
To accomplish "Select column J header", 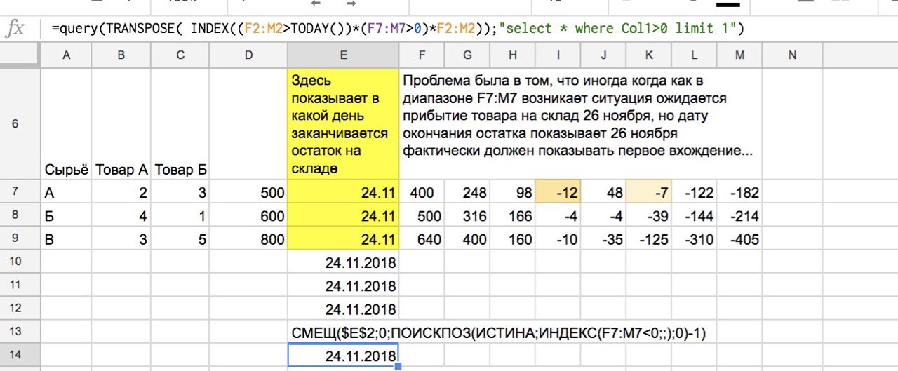I will point(603,55).
